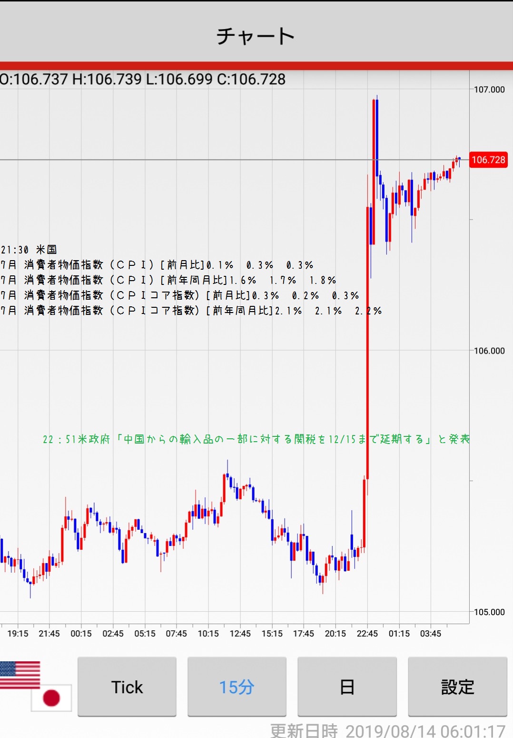Tap the チャート title header
The image size is (513, 738).
click(x=256, y=36)
